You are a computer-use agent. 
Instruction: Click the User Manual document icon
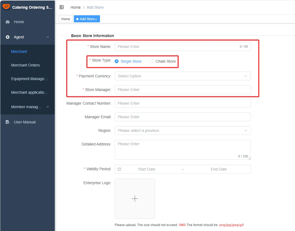pos(8,122)
